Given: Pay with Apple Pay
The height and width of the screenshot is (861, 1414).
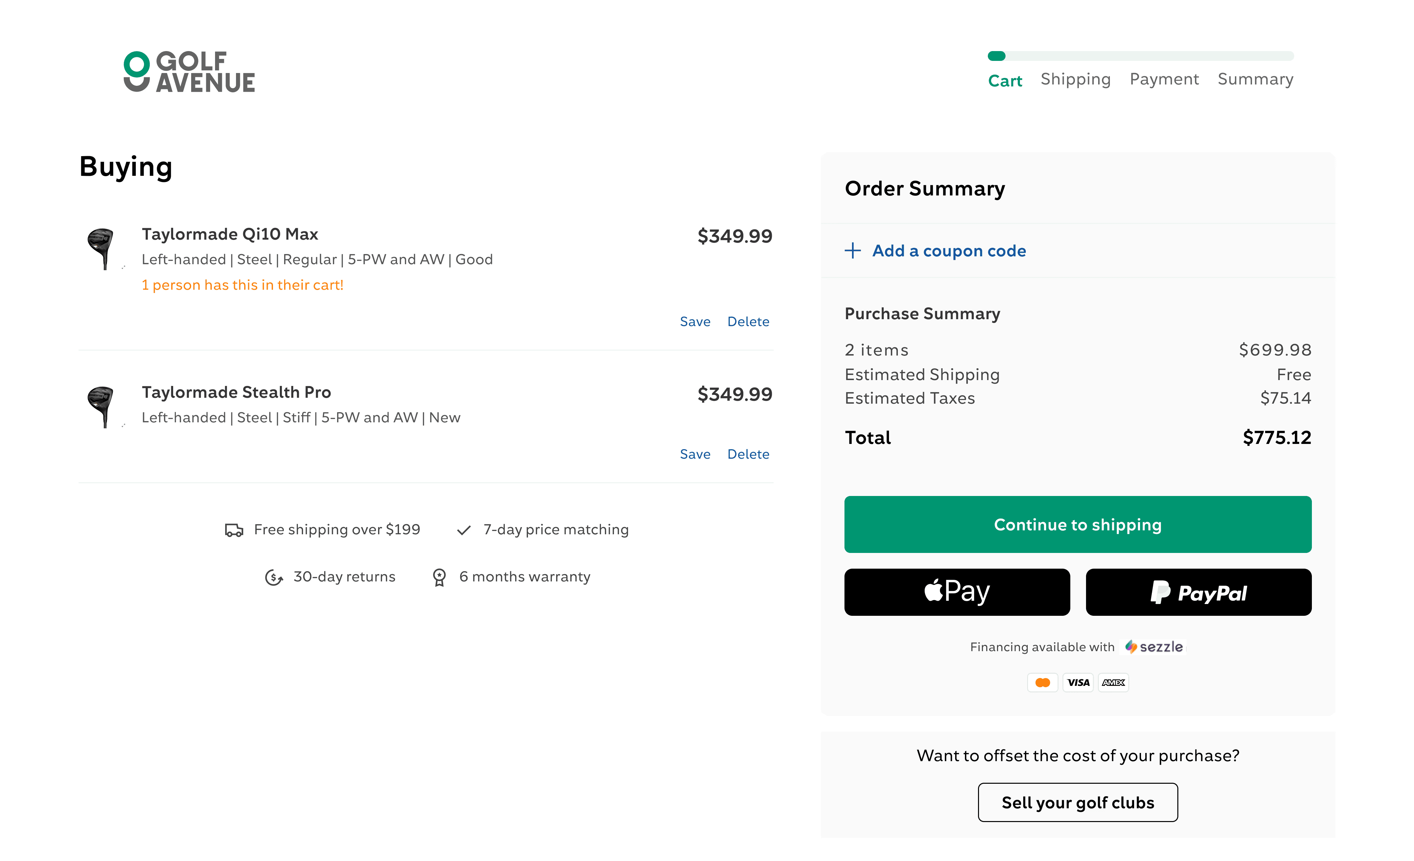Looking at the screenshot, I should (957, 592).
